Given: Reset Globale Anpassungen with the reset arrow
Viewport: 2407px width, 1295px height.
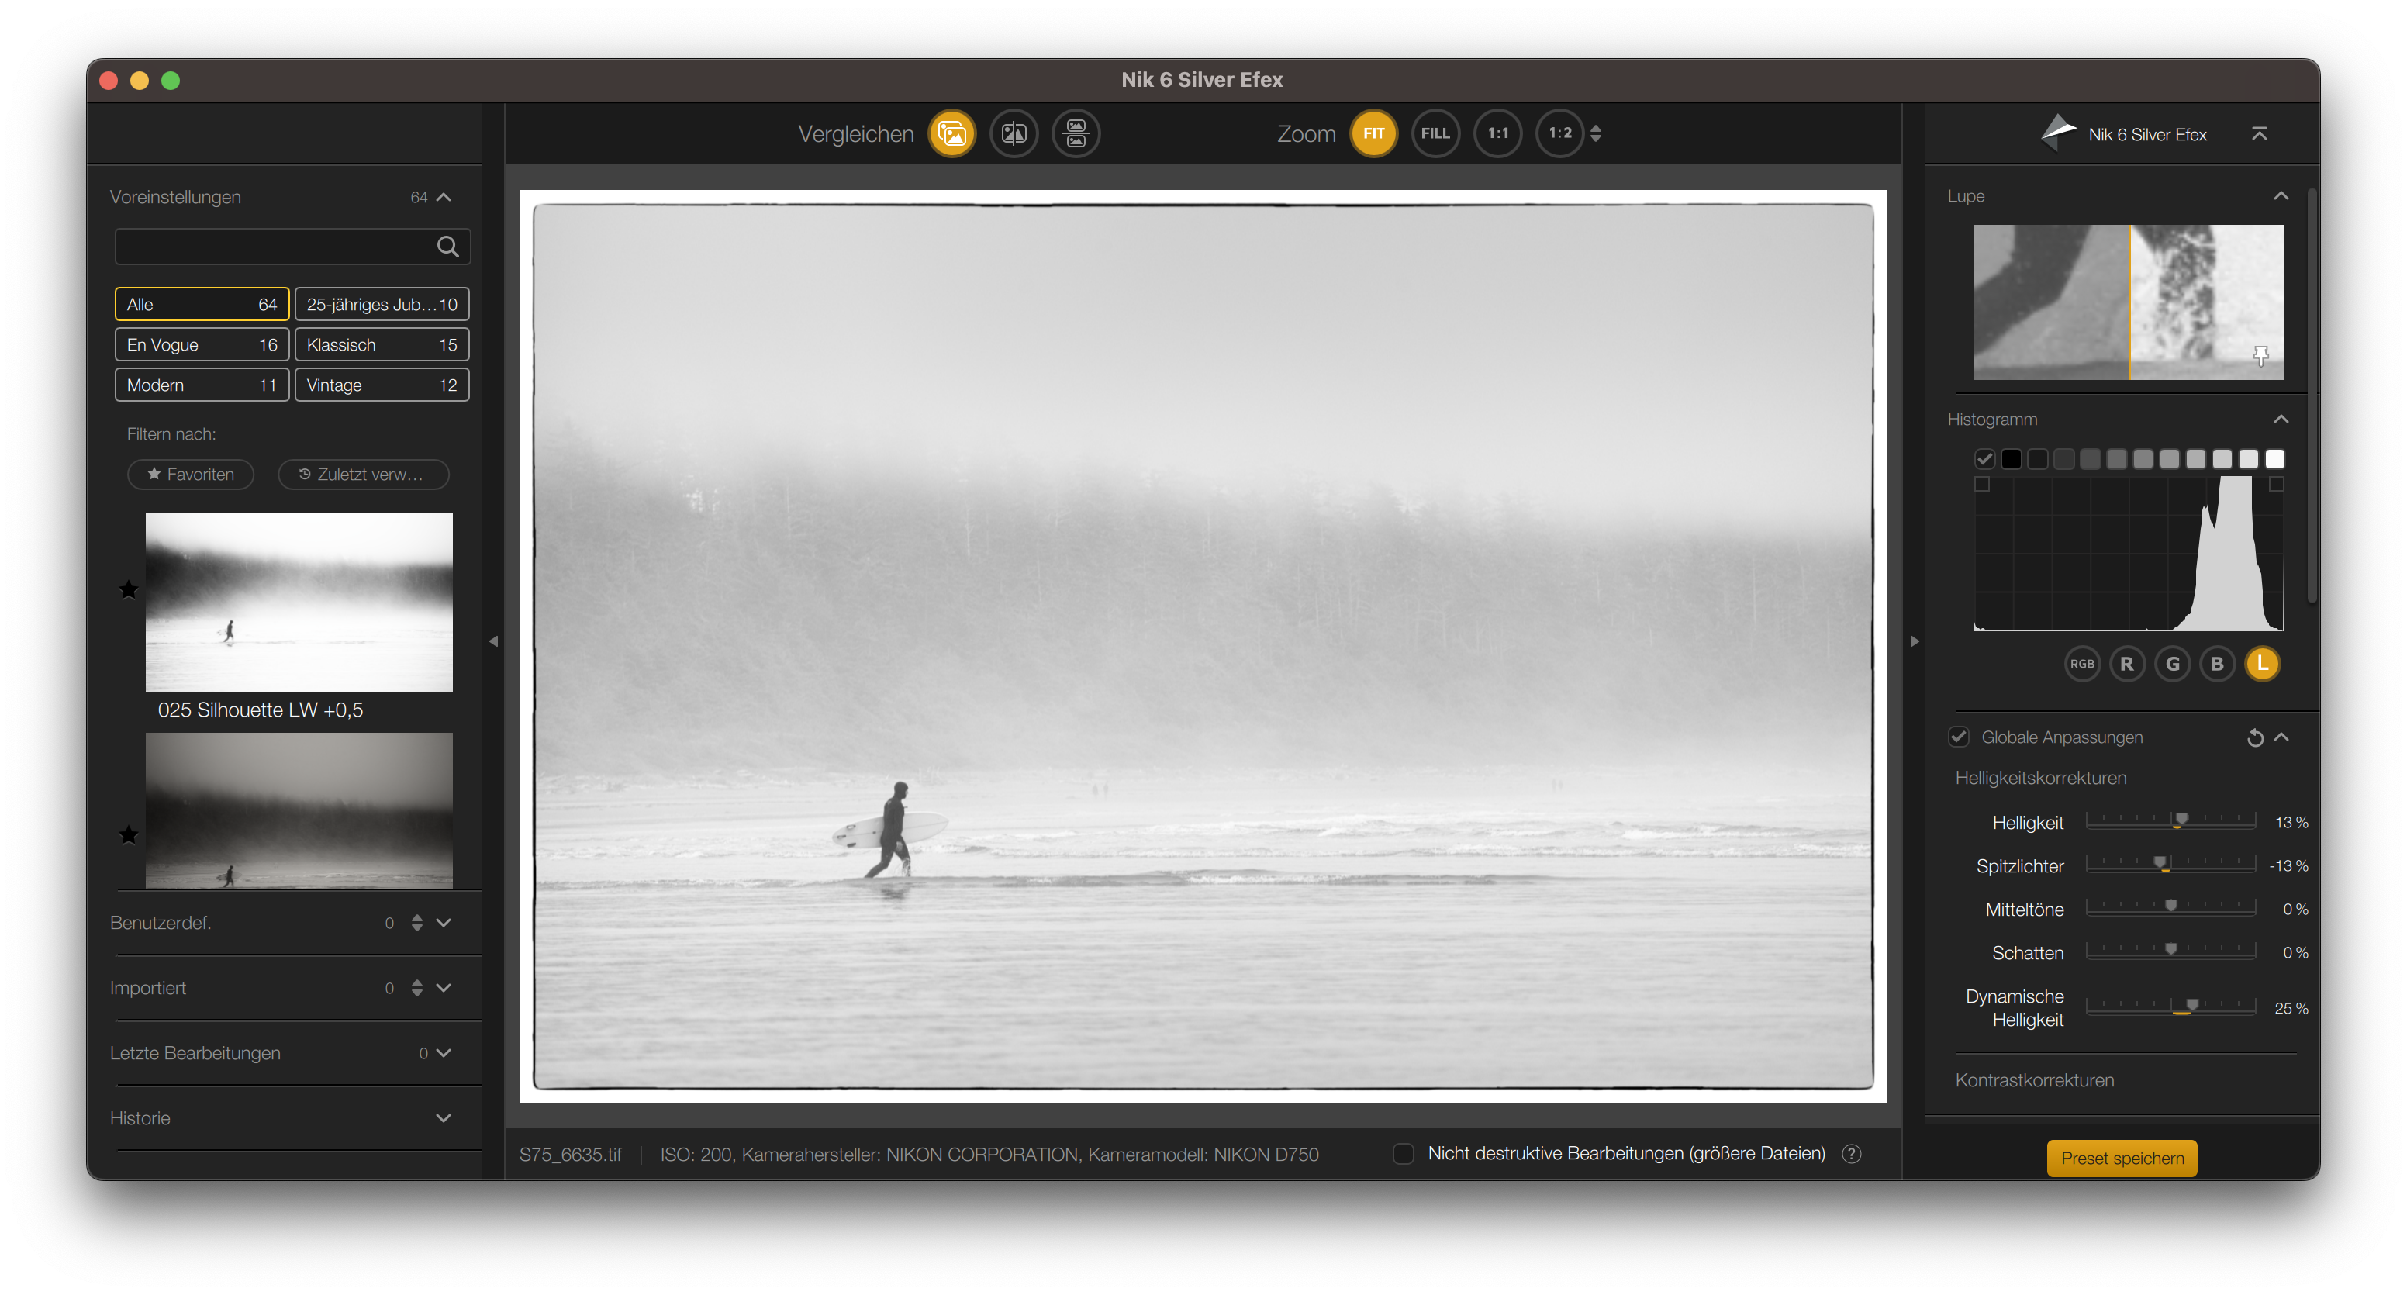Looking at the screenshot, I should click(x=2255, y=738).
